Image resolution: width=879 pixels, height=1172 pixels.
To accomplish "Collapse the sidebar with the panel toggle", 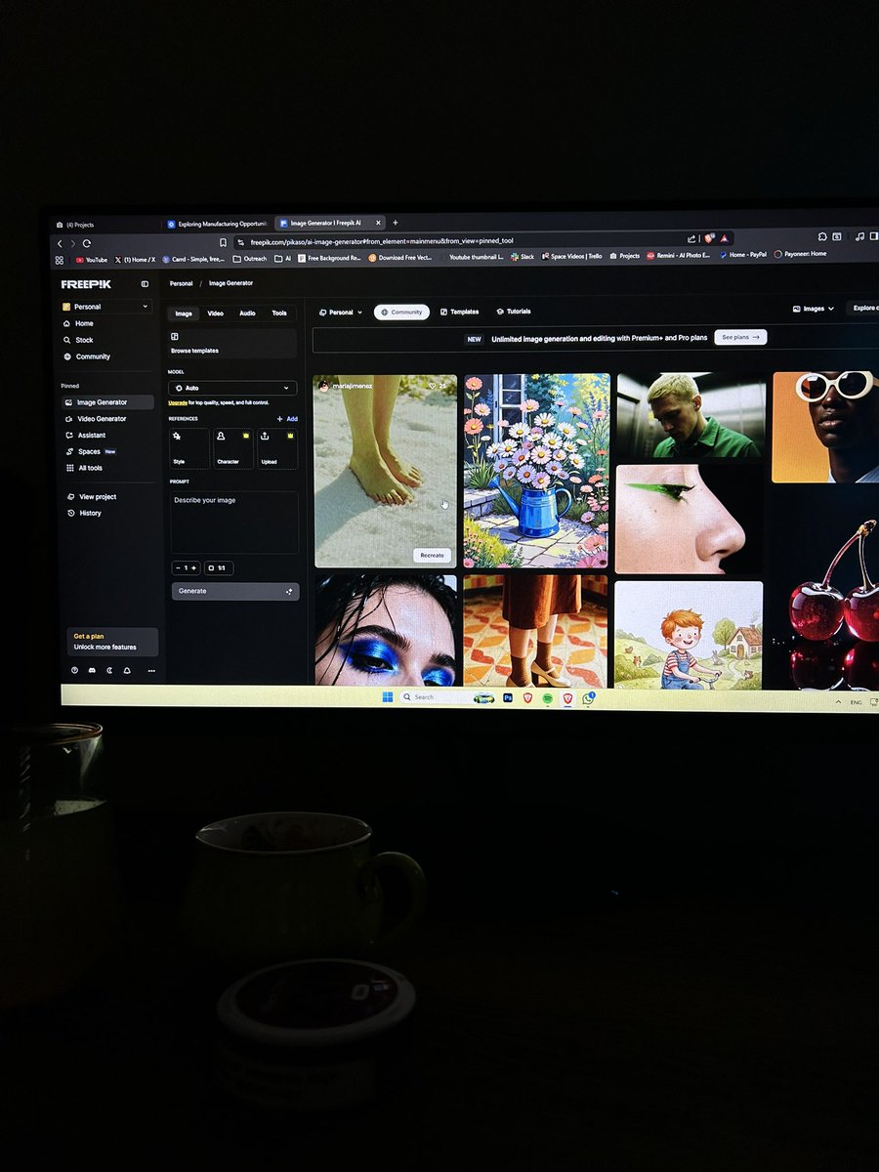I will click(145, 284).
